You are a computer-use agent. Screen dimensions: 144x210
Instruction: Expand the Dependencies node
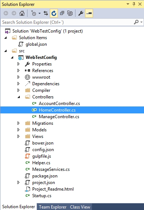[x=18, y=84]
